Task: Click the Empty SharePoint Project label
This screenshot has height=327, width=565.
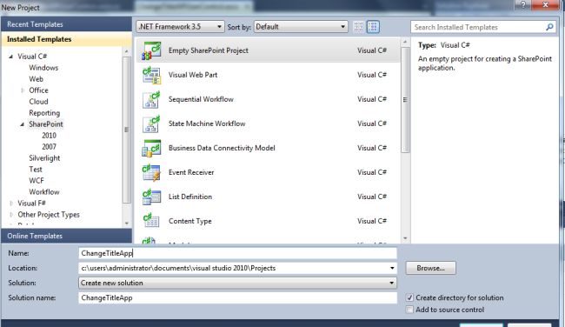Action: point(209,50)
